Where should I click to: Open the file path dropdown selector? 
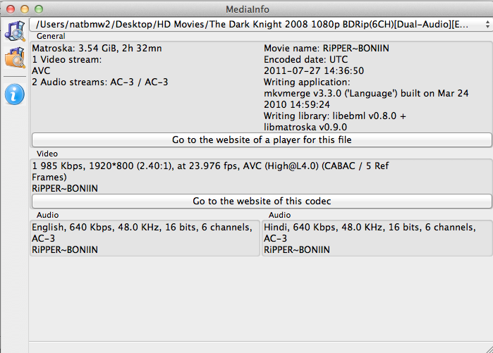[x=261, y=24]
